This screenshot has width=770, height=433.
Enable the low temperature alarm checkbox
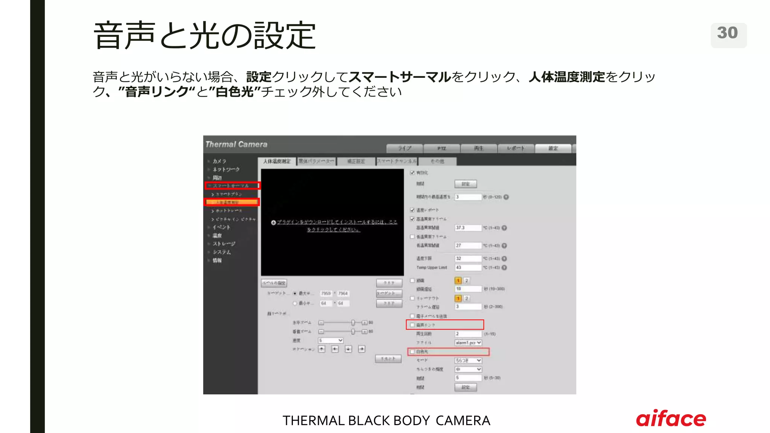tap(412, 236)
